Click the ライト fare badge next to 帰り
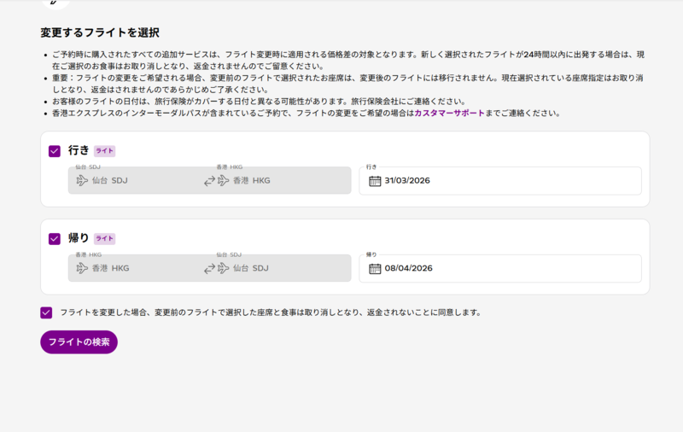The width and height of the screenshot is (683, 432). point(104,239)
